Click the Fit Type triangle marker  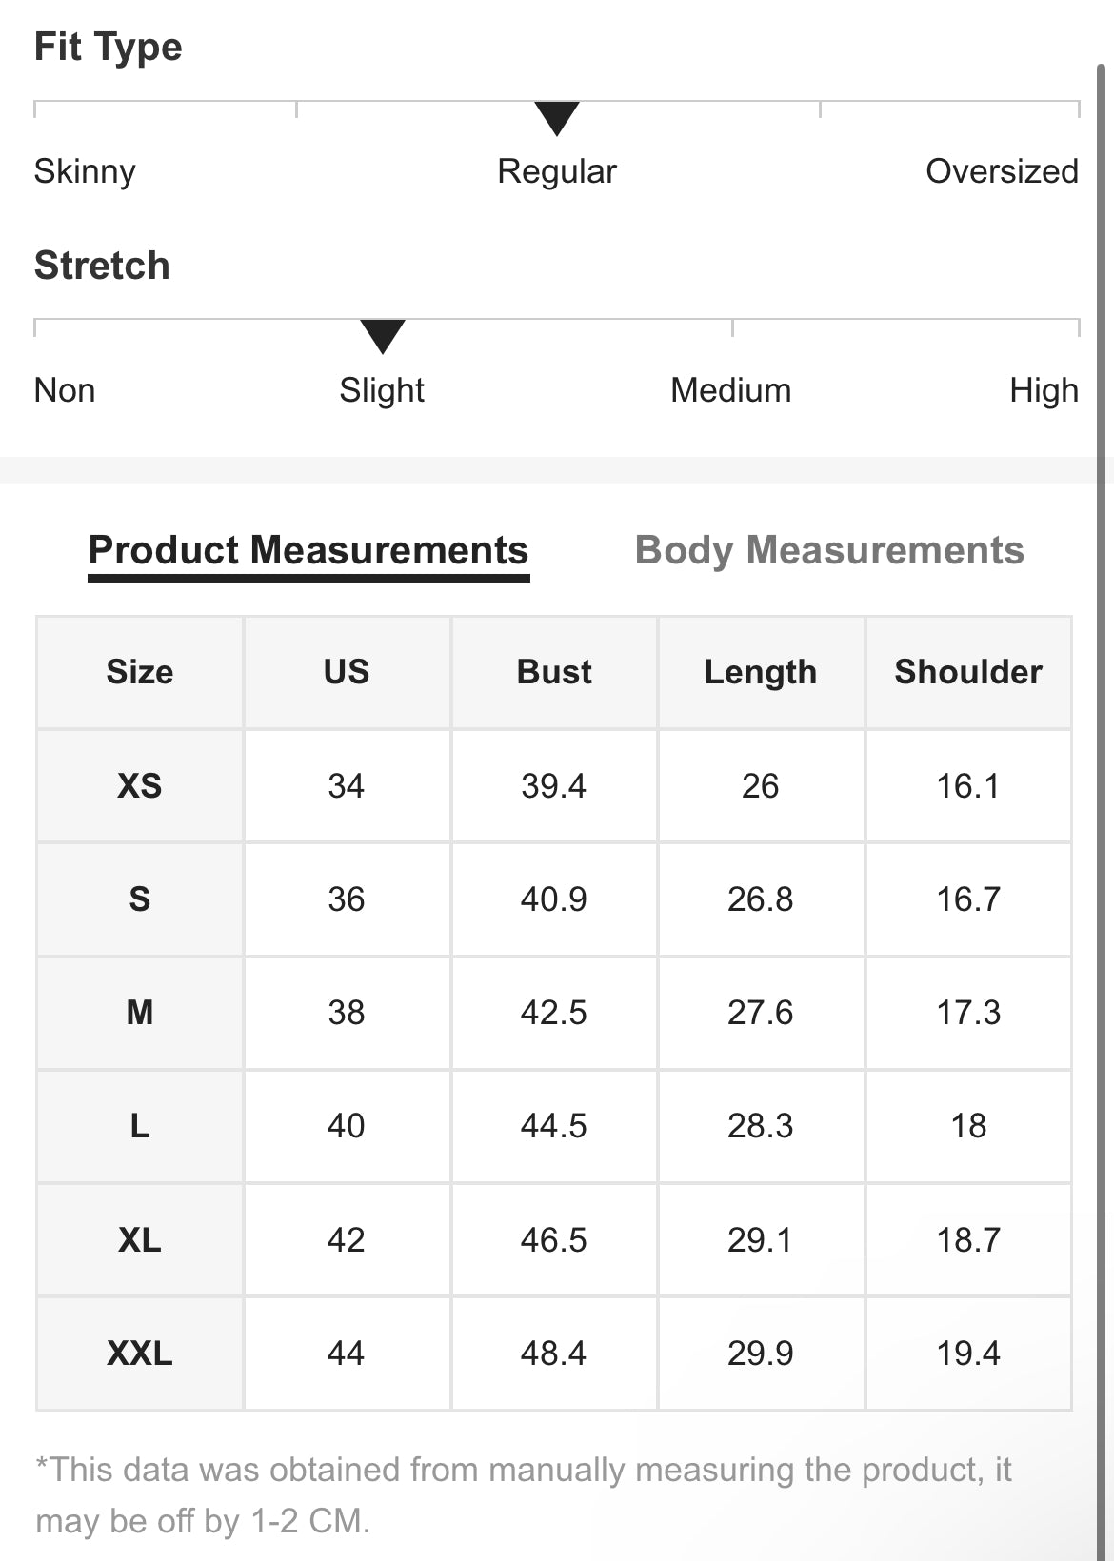coord(557,118)
